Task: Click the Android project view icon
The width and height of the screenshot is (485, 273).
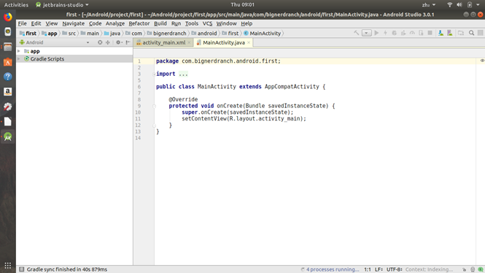Action: [x=23, y=42]
